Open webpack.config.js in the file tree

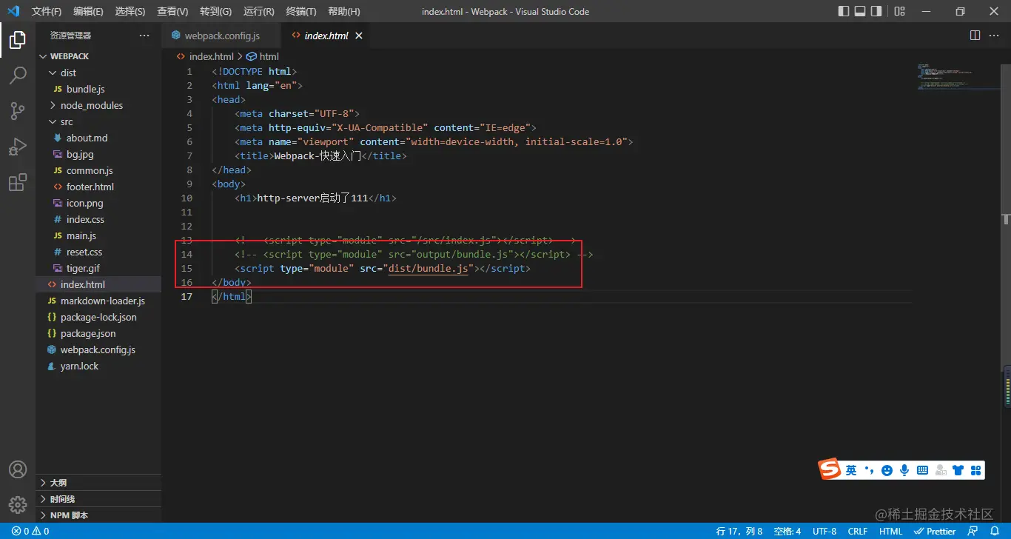[98, 349]
